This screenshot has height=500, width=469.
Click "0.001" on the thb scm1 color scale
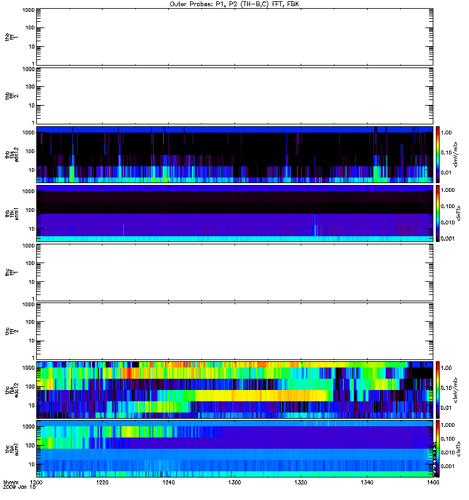click(x=448, y=239)
